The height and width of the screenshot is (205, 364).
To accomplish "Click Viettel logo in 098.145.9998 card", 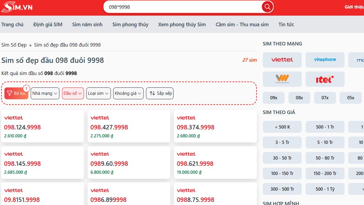I will 14,154.
